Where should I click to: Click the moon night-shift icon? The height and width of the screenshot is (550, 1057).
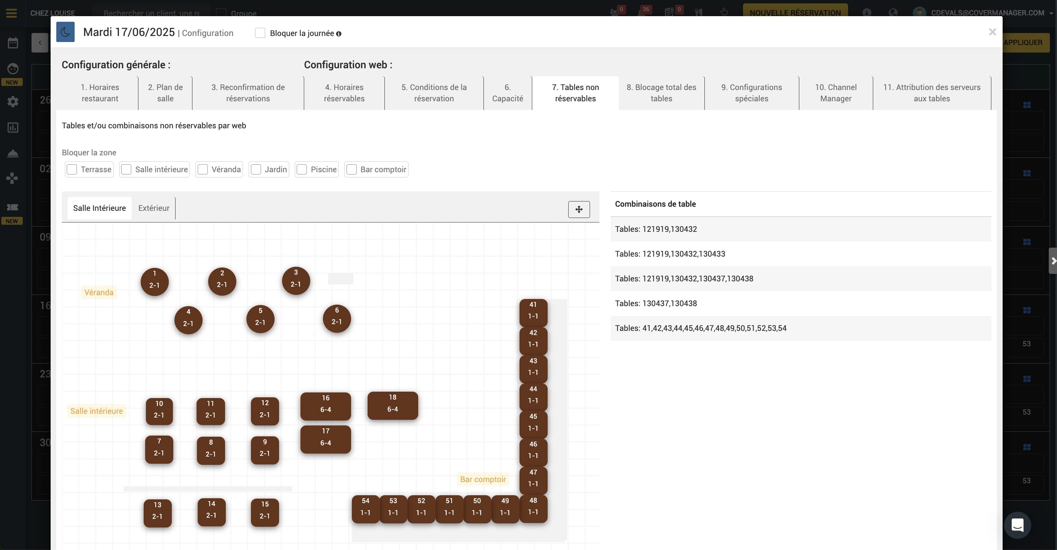65,32
